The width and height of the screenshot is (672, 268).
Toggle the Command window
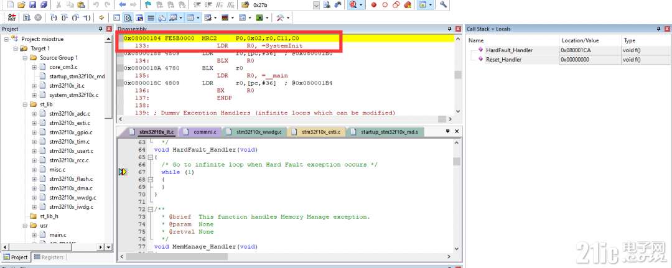tap(116, 18)
